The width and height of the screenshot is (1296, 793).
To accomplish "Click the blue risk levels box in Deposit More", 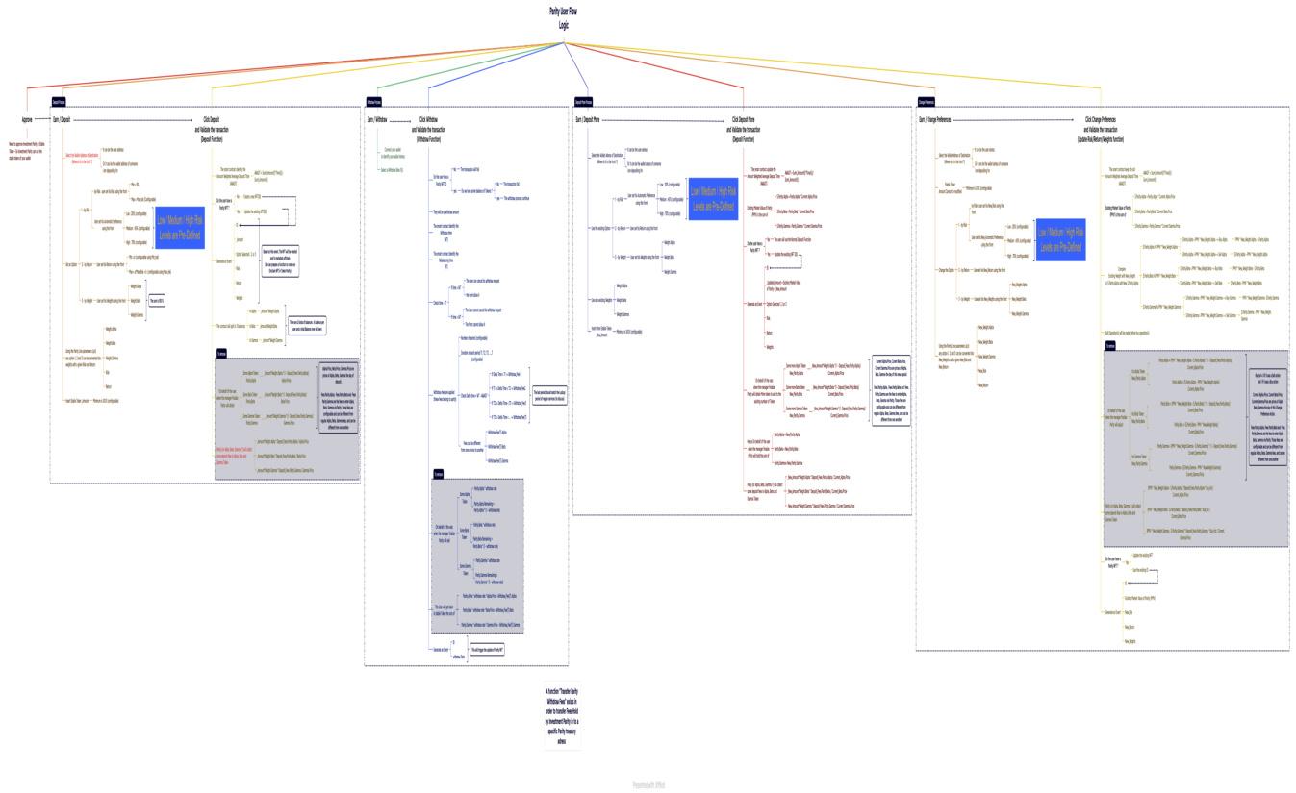I will (x=713, y=199).
